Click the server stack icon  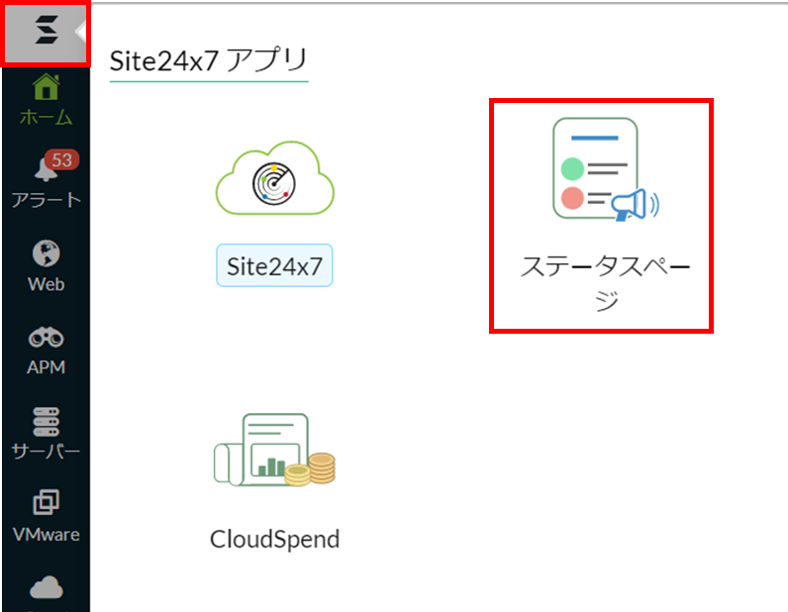[46, 421]
